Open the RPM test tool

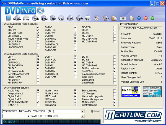click(x=44, y=18)
